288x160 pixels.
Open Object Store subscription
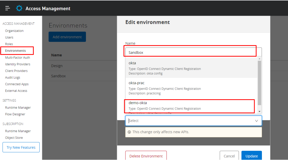[x=14, y=138]
